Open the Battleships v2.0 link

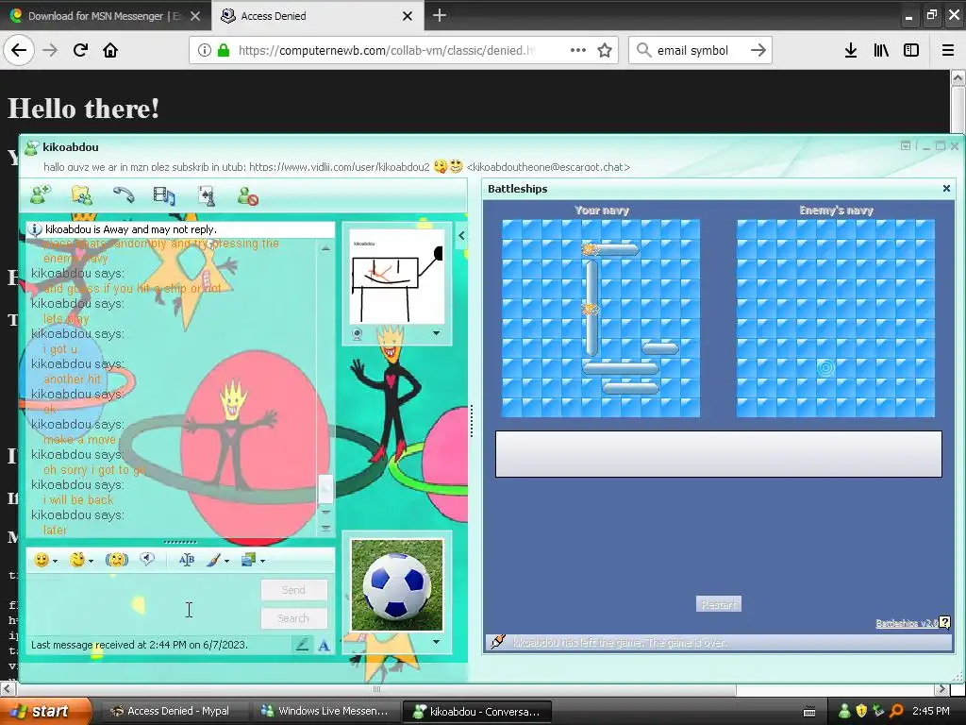(907, 623)
